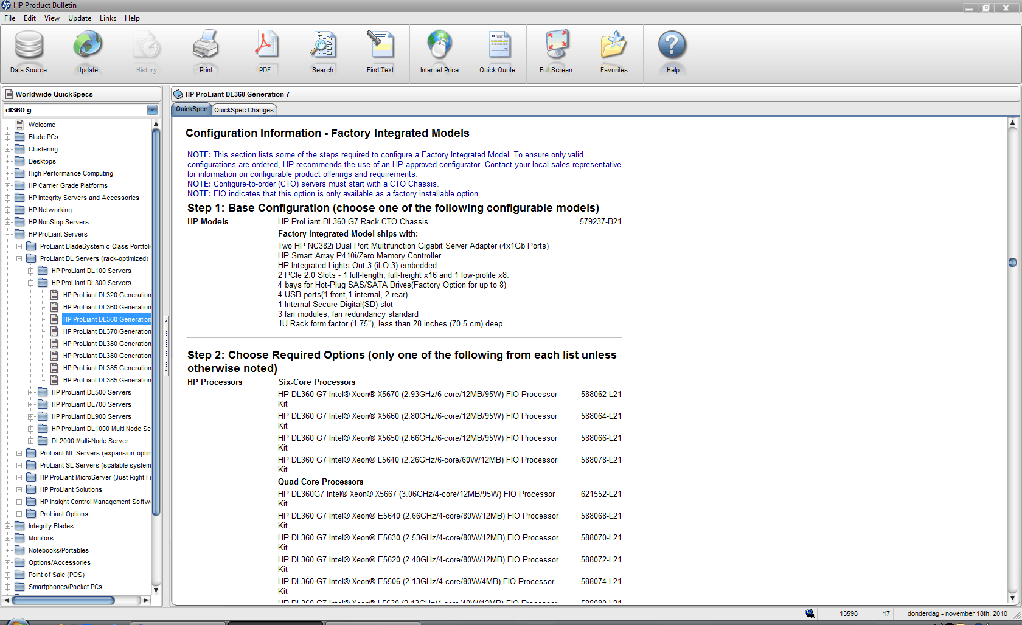Viewport: 1022px width, 625px height.
Task: Open the Links menu
Action: click(x=108, y=18)
